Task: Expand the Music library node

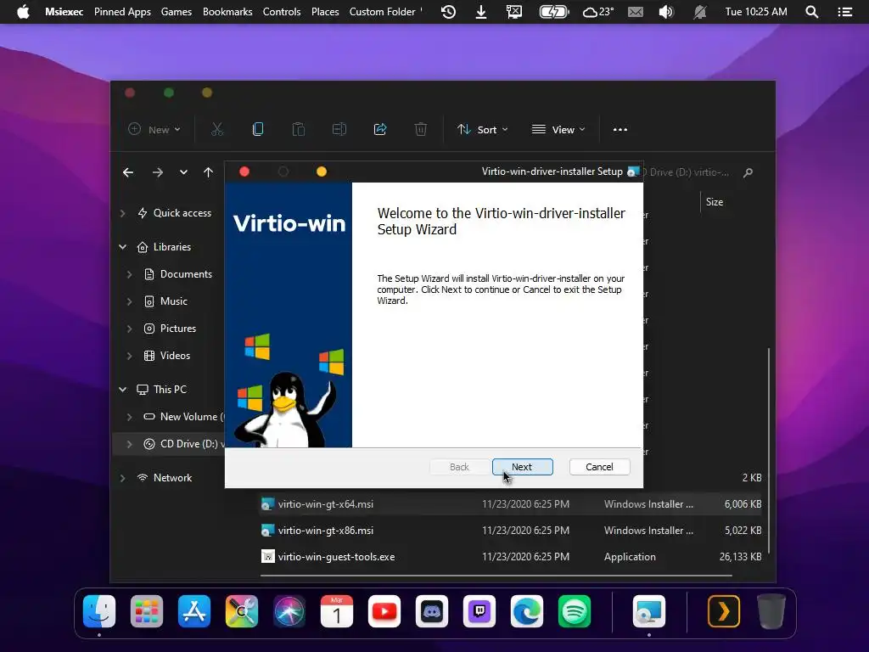Action: 129,301
